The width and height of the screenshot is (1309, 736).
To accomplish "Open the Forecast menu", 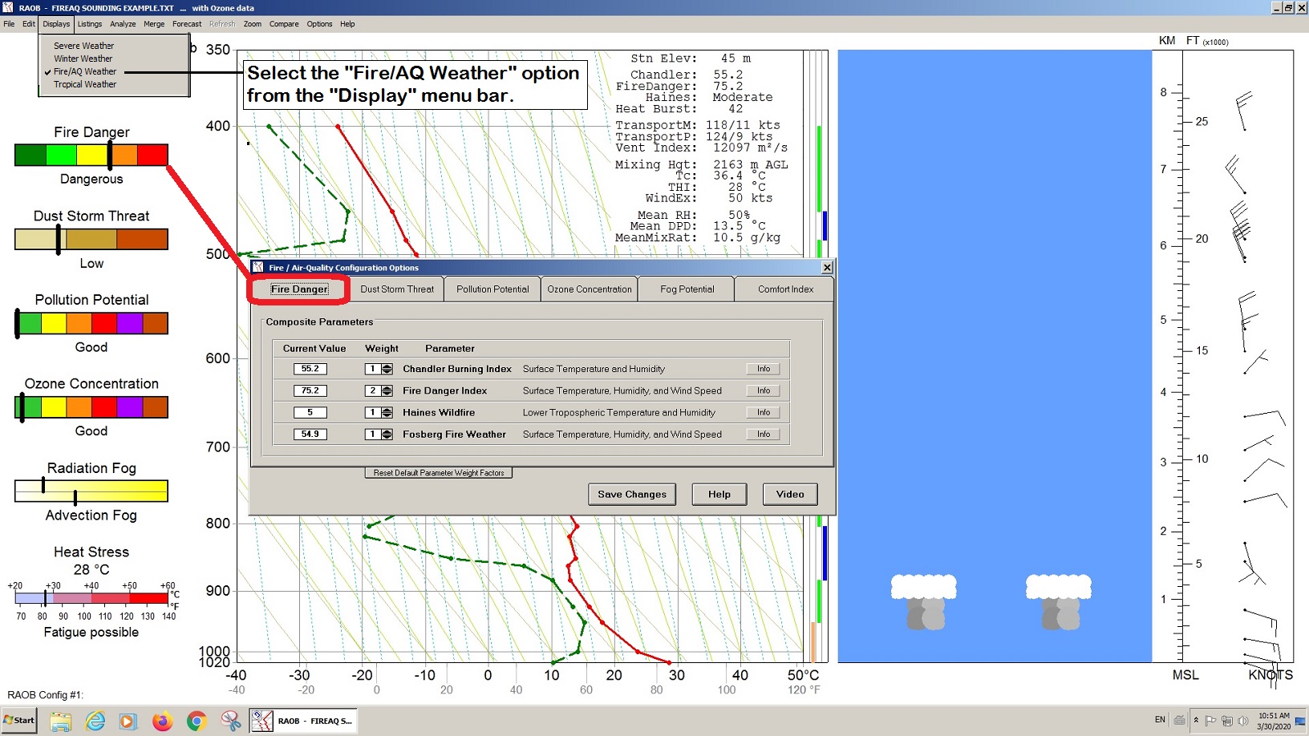I will [x=187, y=24].
